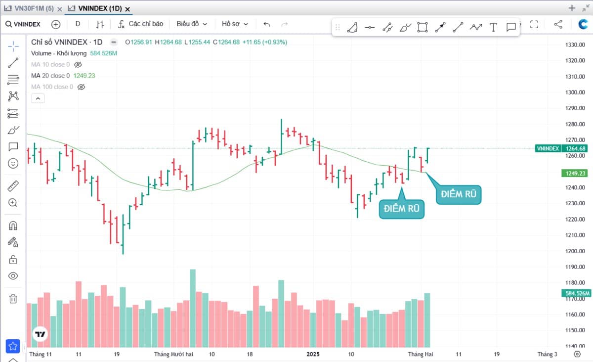Screen dimensions: 593x362
Task: Expand the Hồ sơ dropdown
Action: [235, 24]
